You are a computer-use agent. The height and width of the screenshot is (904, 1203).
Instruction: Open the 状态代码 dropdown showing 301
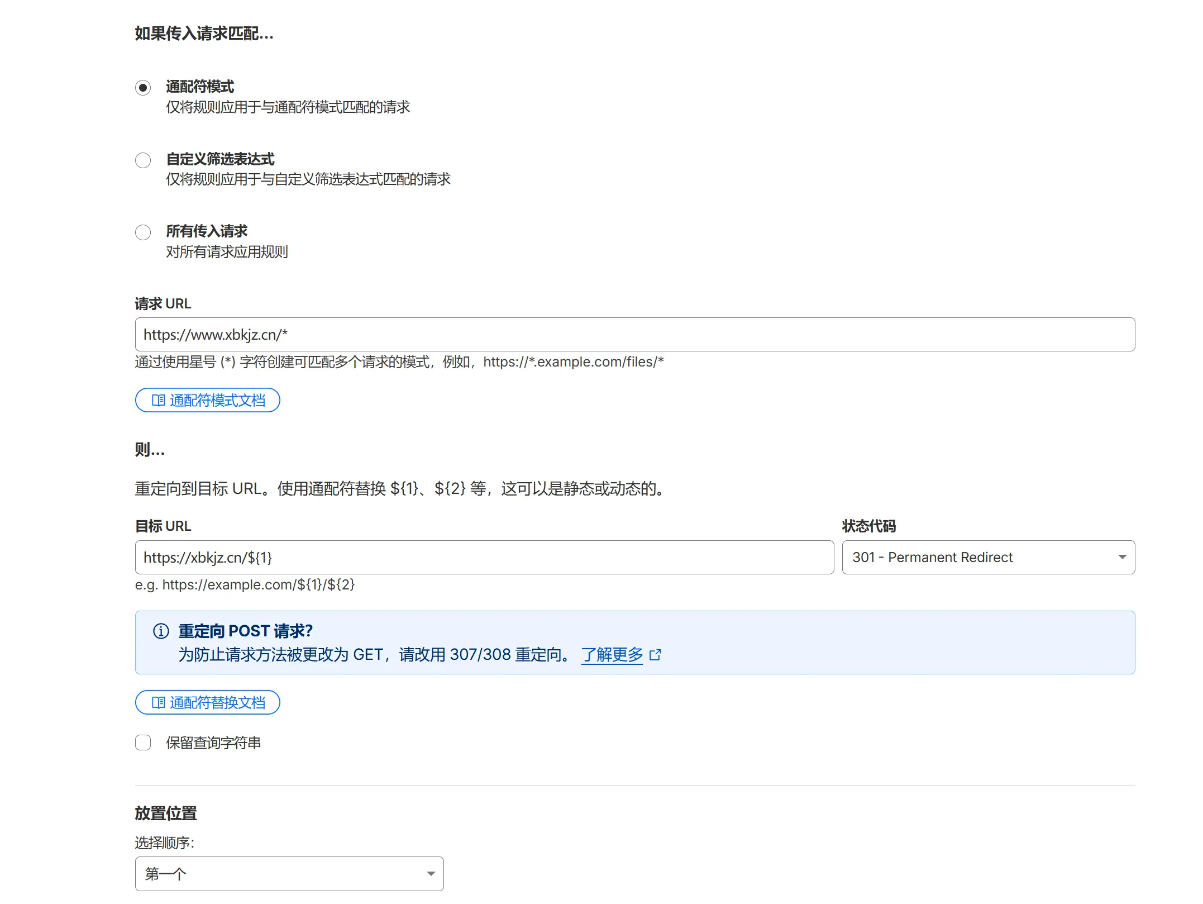(989, 557)
